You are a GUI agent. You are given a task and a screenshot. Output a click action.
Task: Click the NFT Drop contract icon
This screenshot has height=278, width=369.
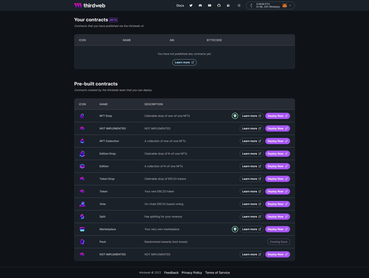(82, 116)
